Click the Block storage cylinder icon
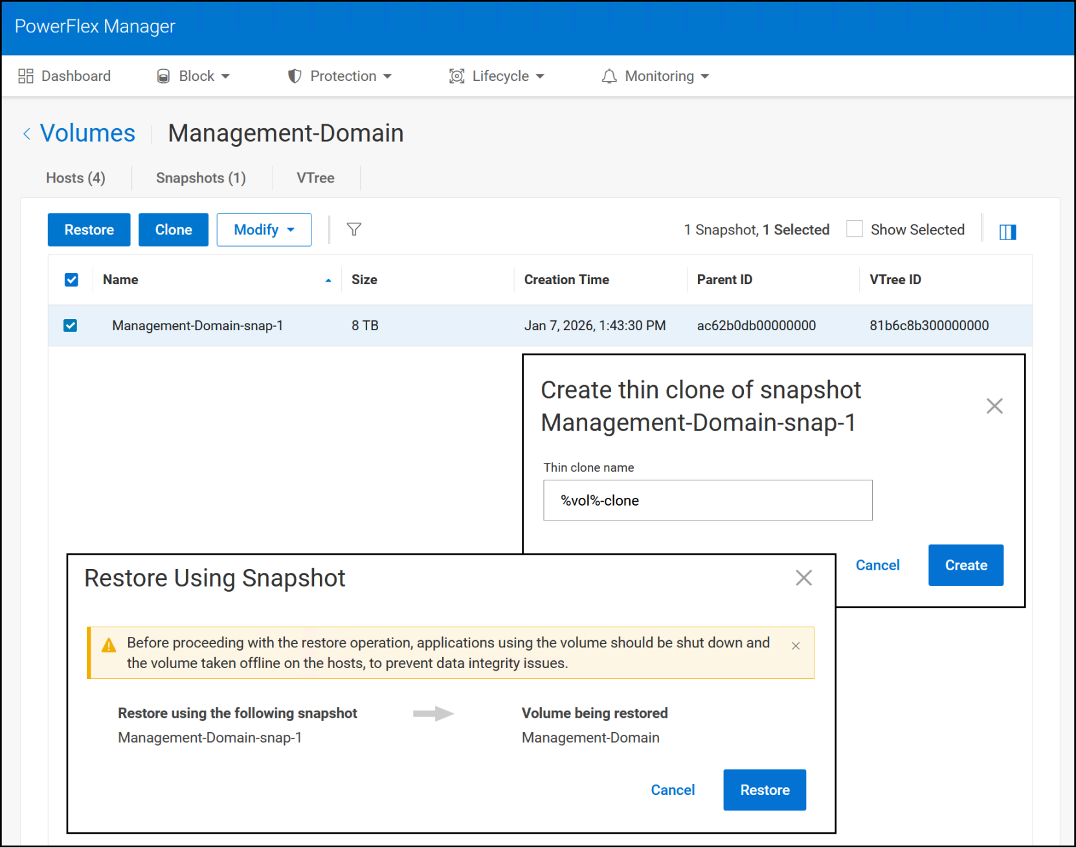 [164, 76]
